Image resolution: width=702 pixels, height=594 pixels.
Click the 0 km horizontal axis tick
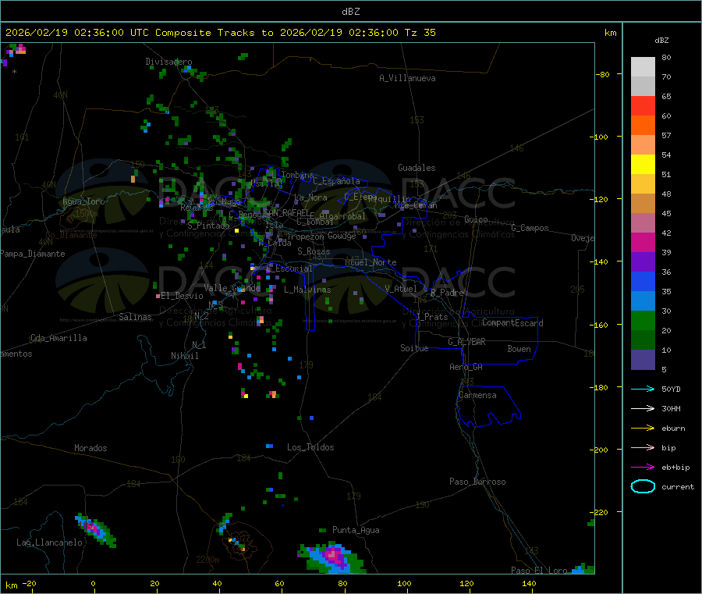(93, 583)
